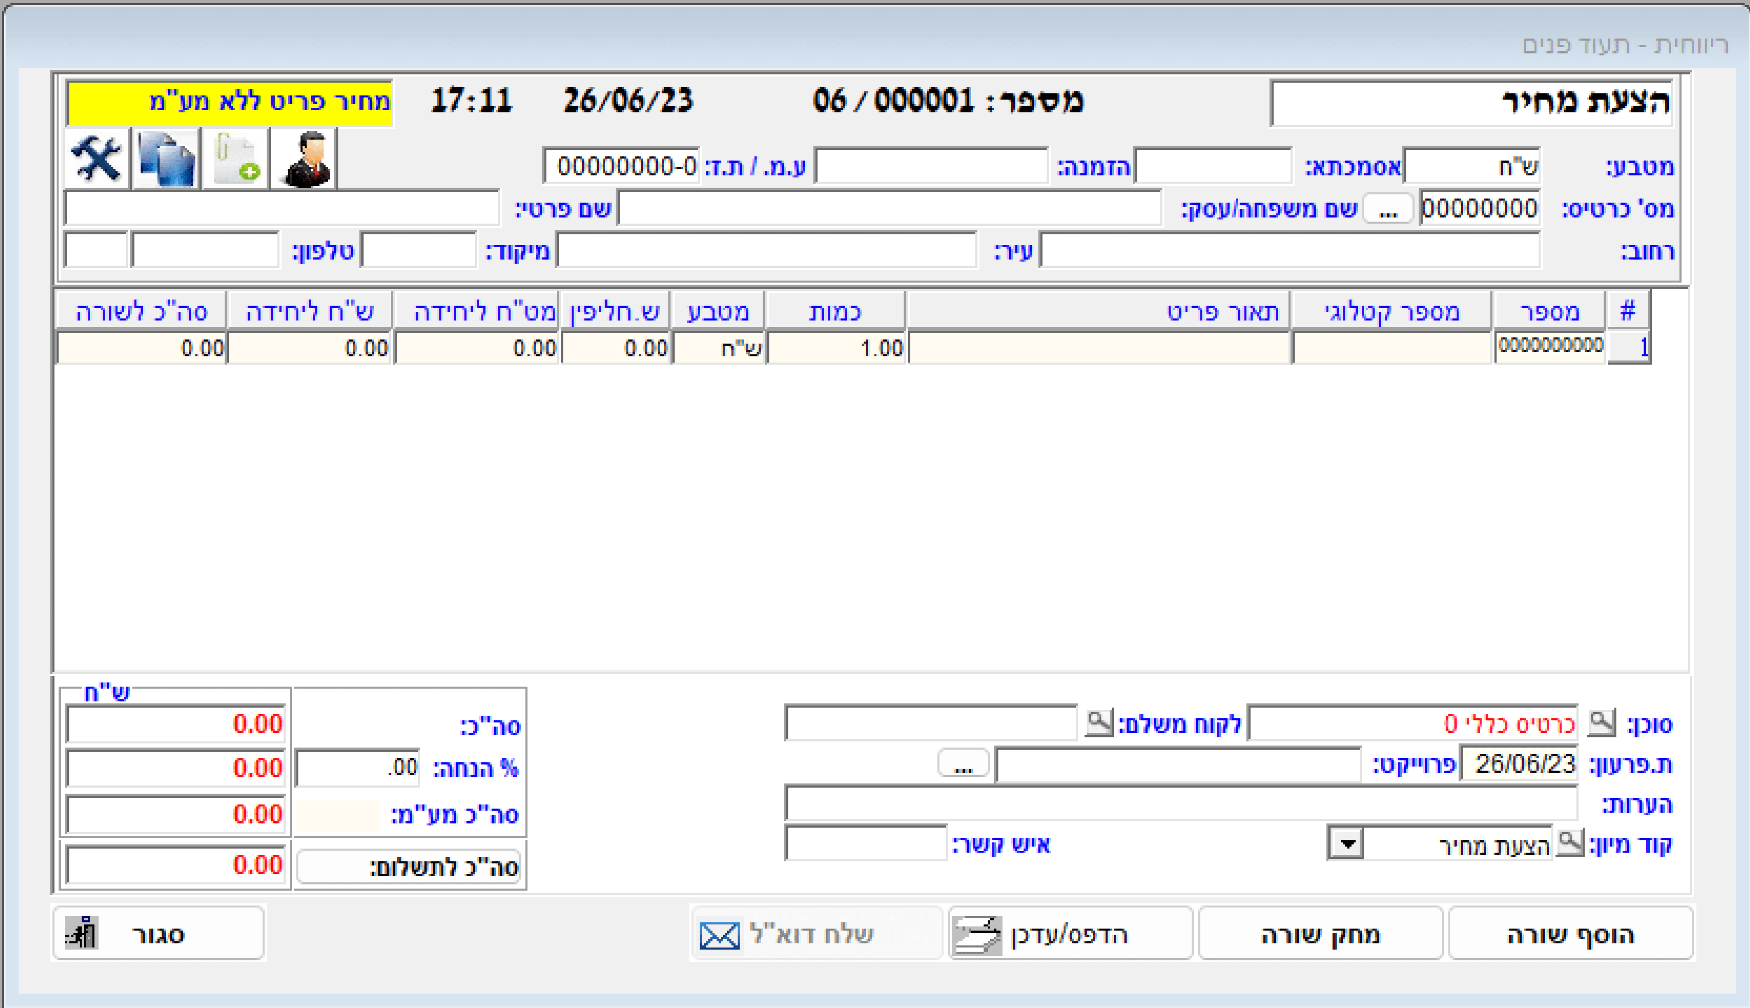Click the tools (wrench and hammer) icon
The width and height of the screenshot is (1750, 1008).
96,159
